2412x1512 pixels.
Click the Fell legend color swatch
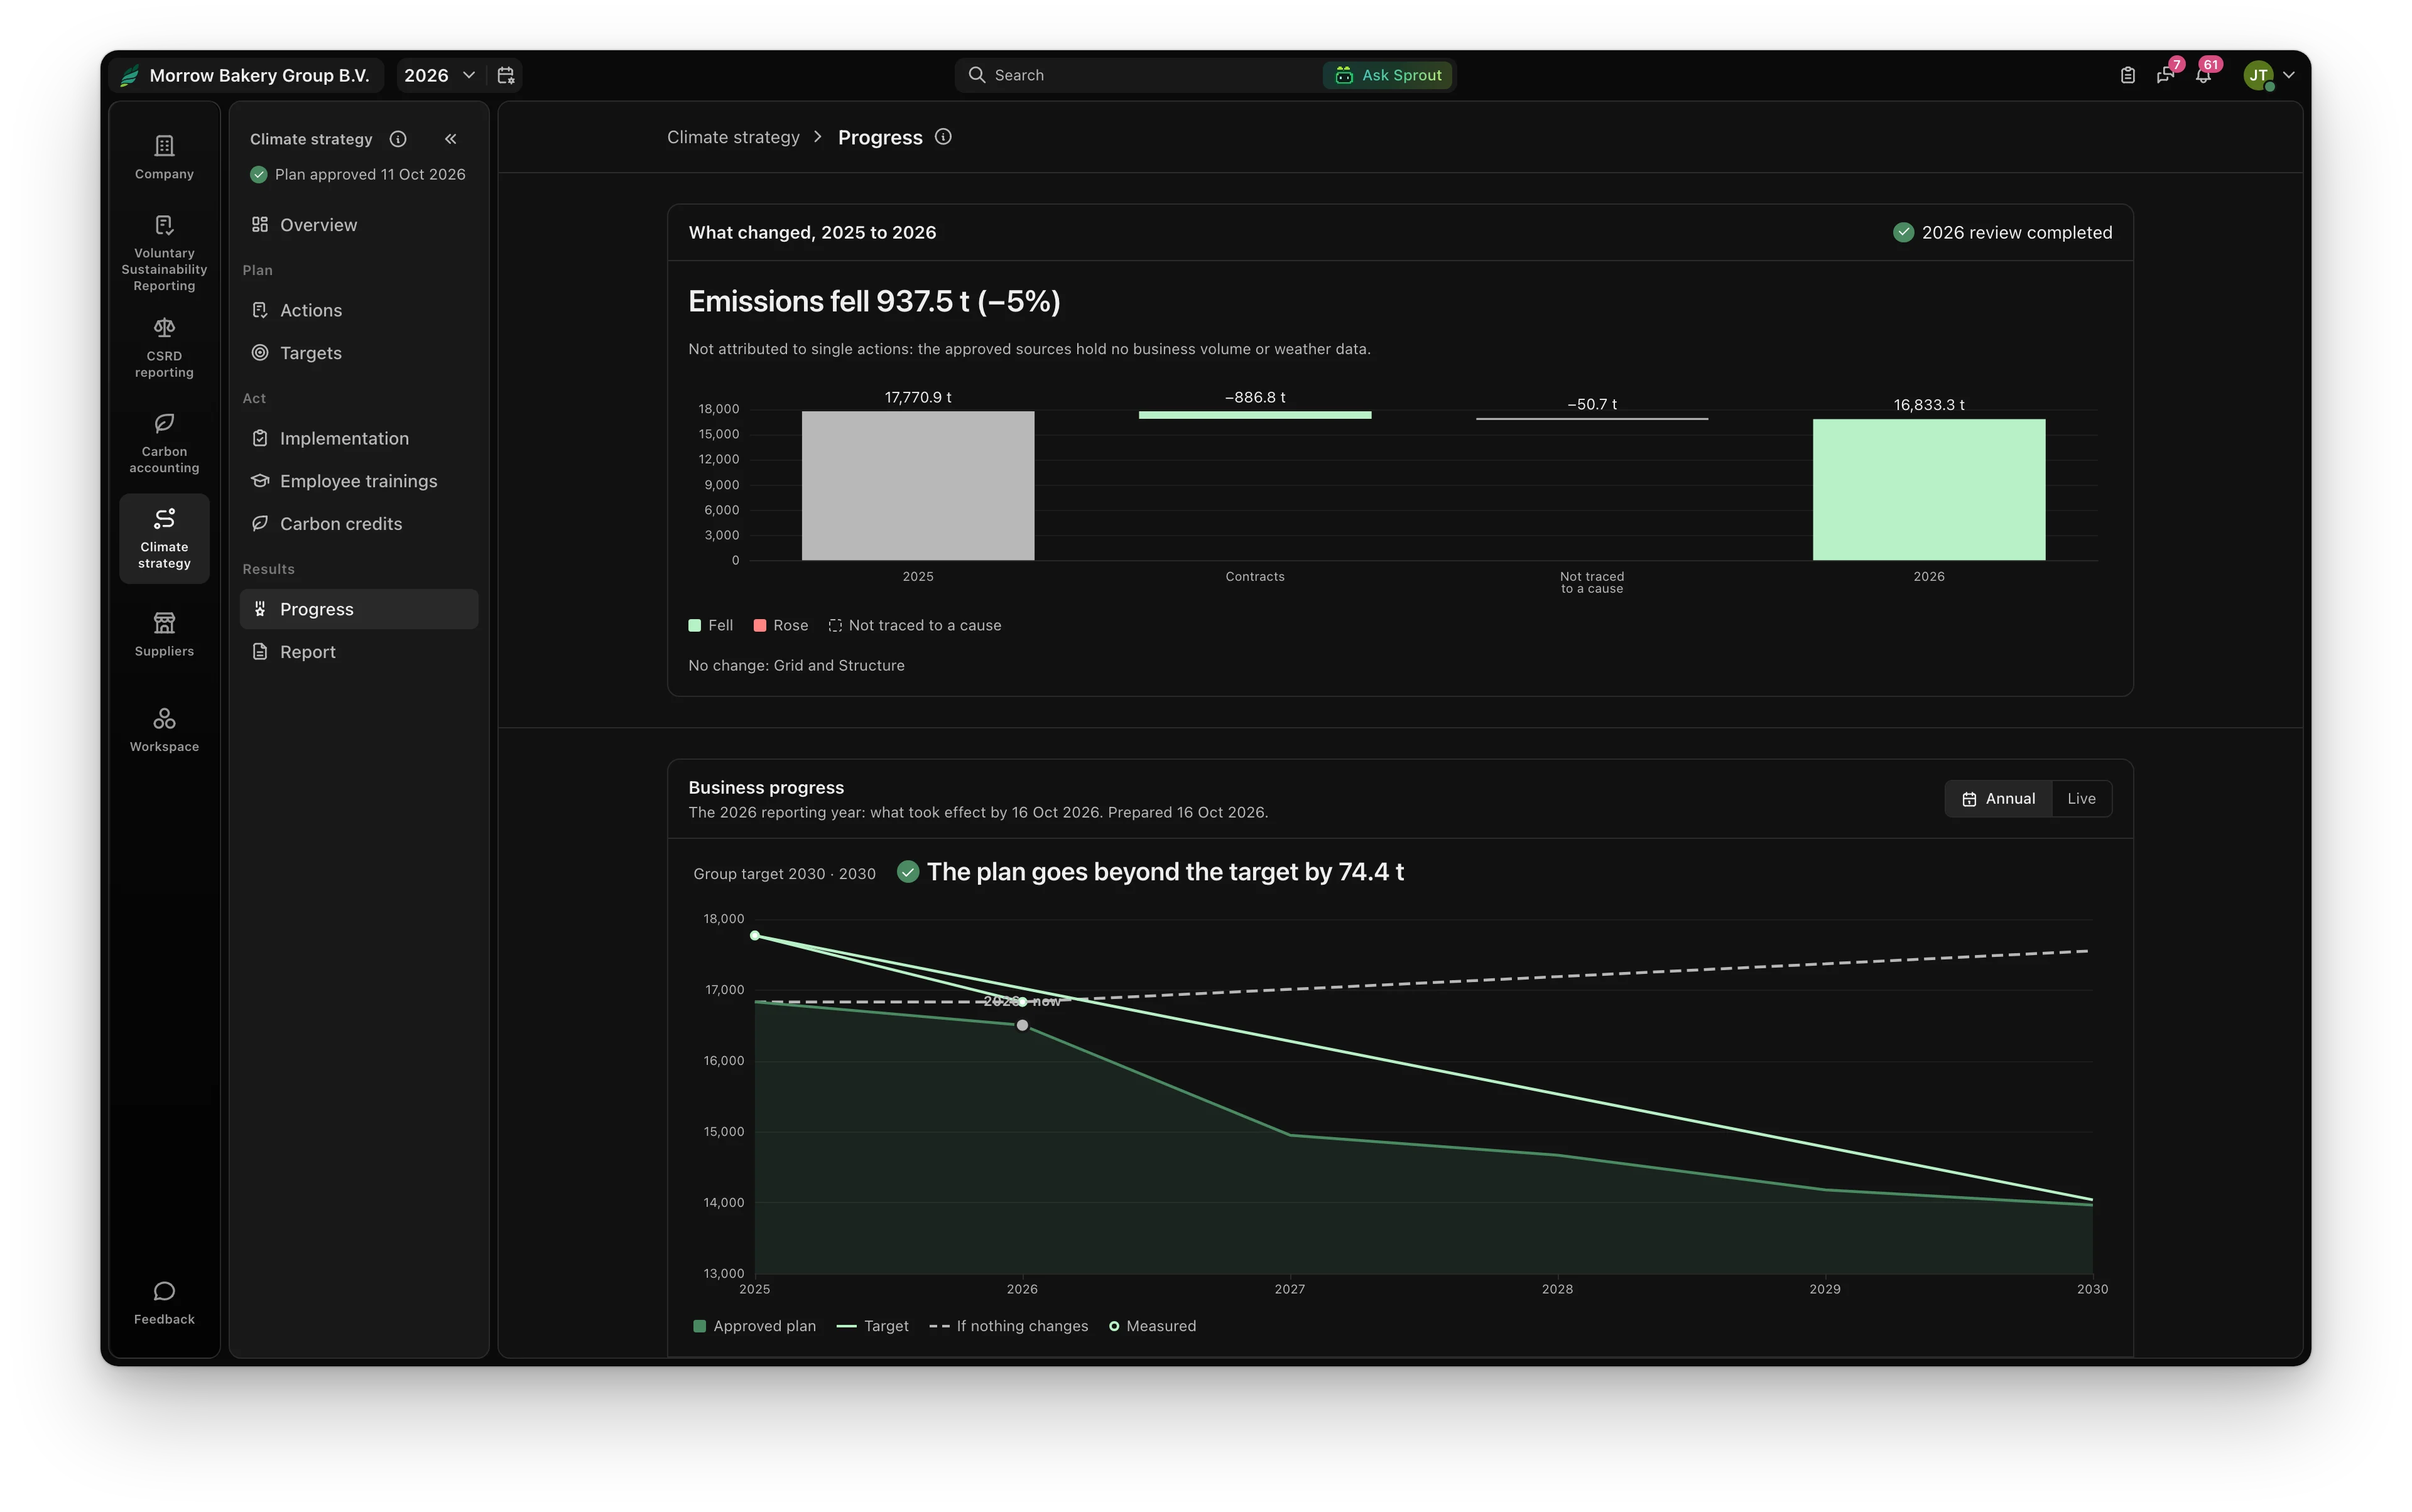tap(694, 626)
